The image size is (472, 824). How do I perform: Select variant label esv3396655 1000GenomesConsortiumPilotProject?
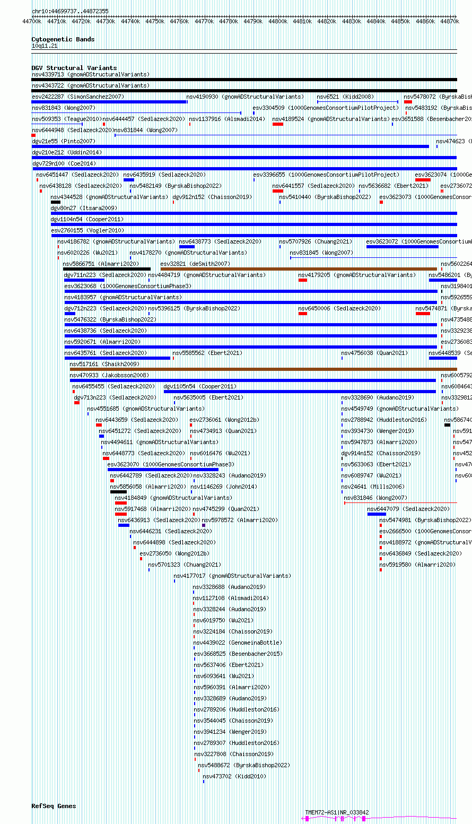coord(326,175)
